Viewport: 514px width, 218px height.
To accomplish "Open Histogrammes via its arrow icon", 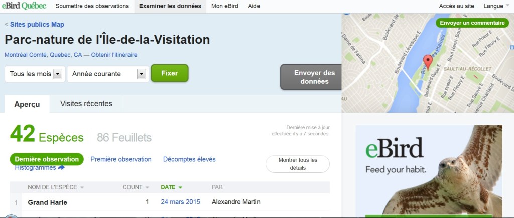I will point(61,168).
